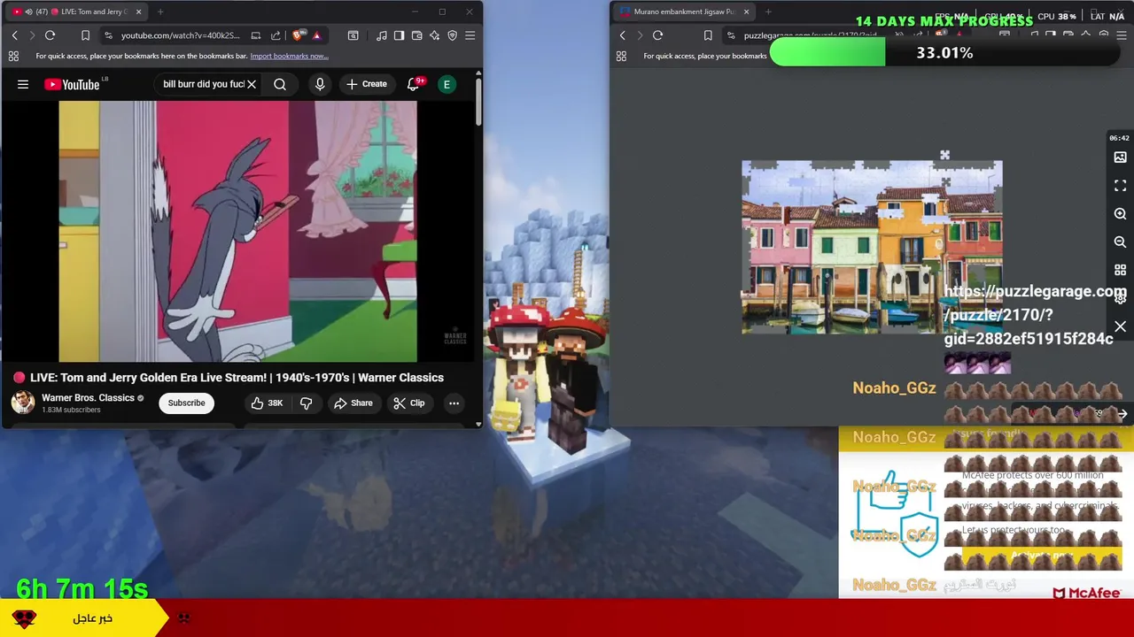Show puzzle preview image icon
This screenshot has width=1134, height=637.
pos(1120,157)
